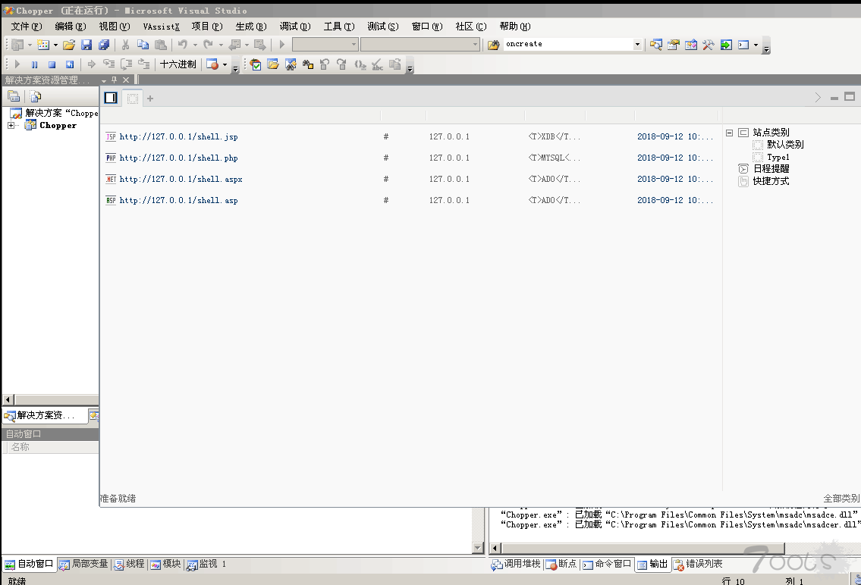Switch to the 断点 tab
The width and height of the screenshot is (861, 585).
coord(561,565)
